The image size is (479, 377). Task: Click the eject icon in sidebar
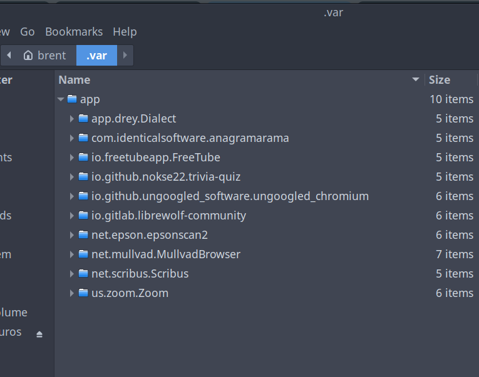tap(39, 334)
